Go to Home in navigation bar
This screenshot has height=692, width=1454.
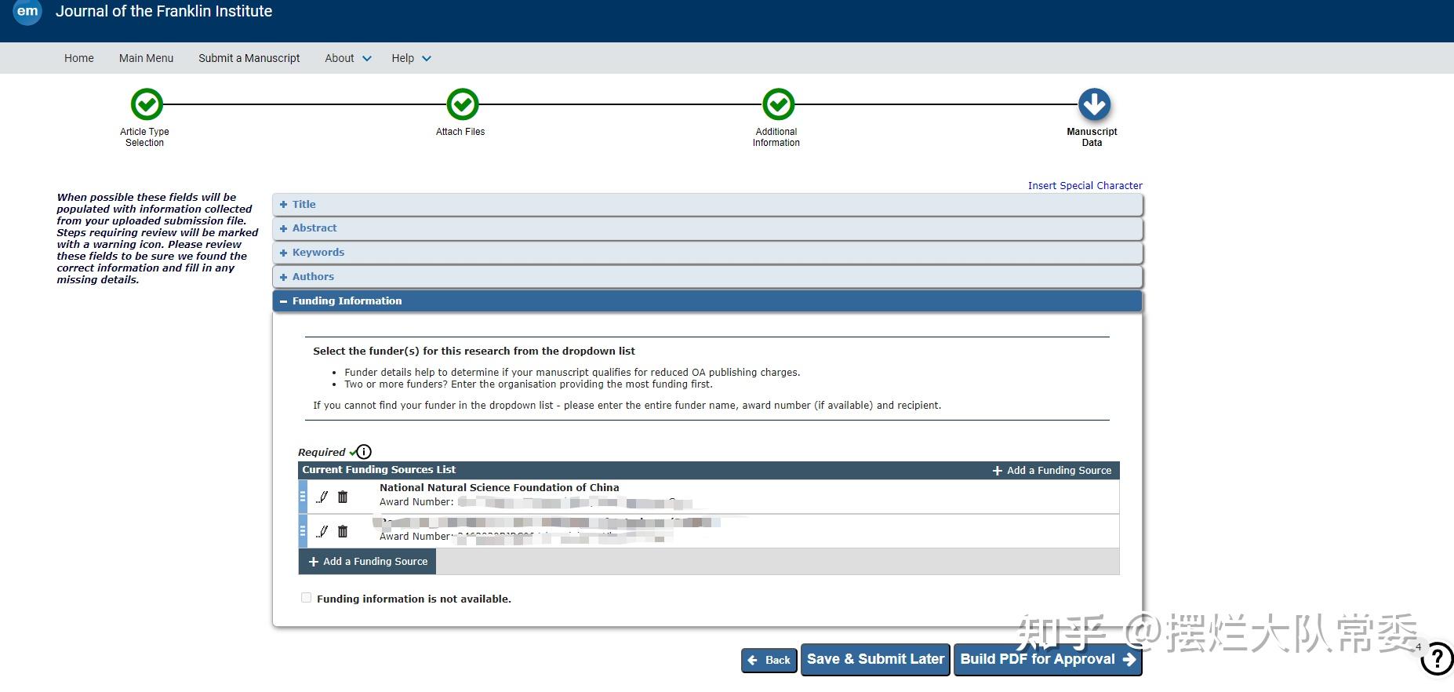79,58
